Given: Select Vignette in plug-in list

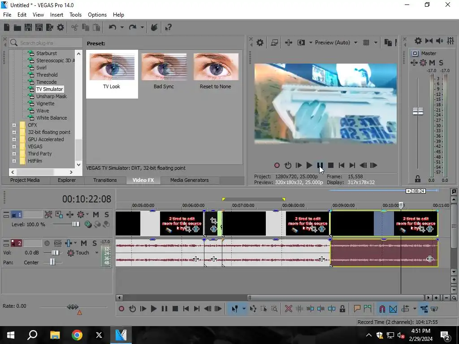Looking at the screenshot, I should 45,103.
